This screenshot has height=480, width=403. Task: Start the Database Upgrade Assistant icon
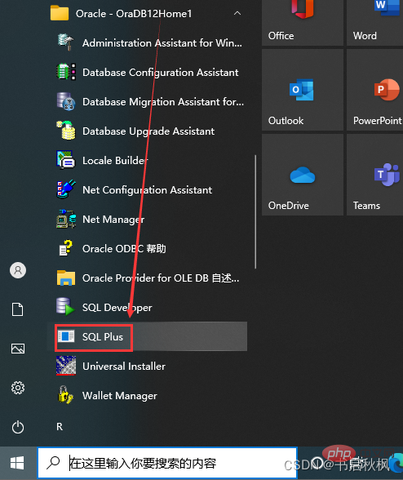tap(66, 131)
